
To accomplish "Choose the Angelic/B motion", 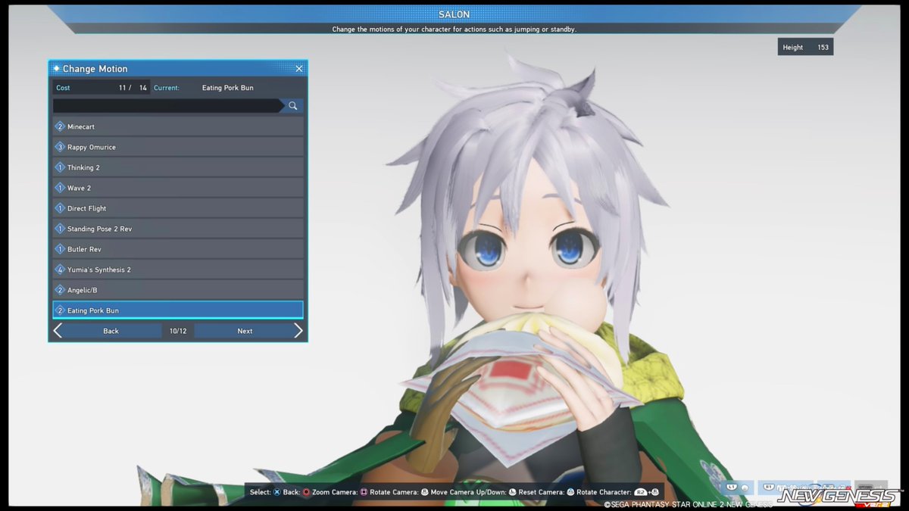I will (x=178, y=290).
